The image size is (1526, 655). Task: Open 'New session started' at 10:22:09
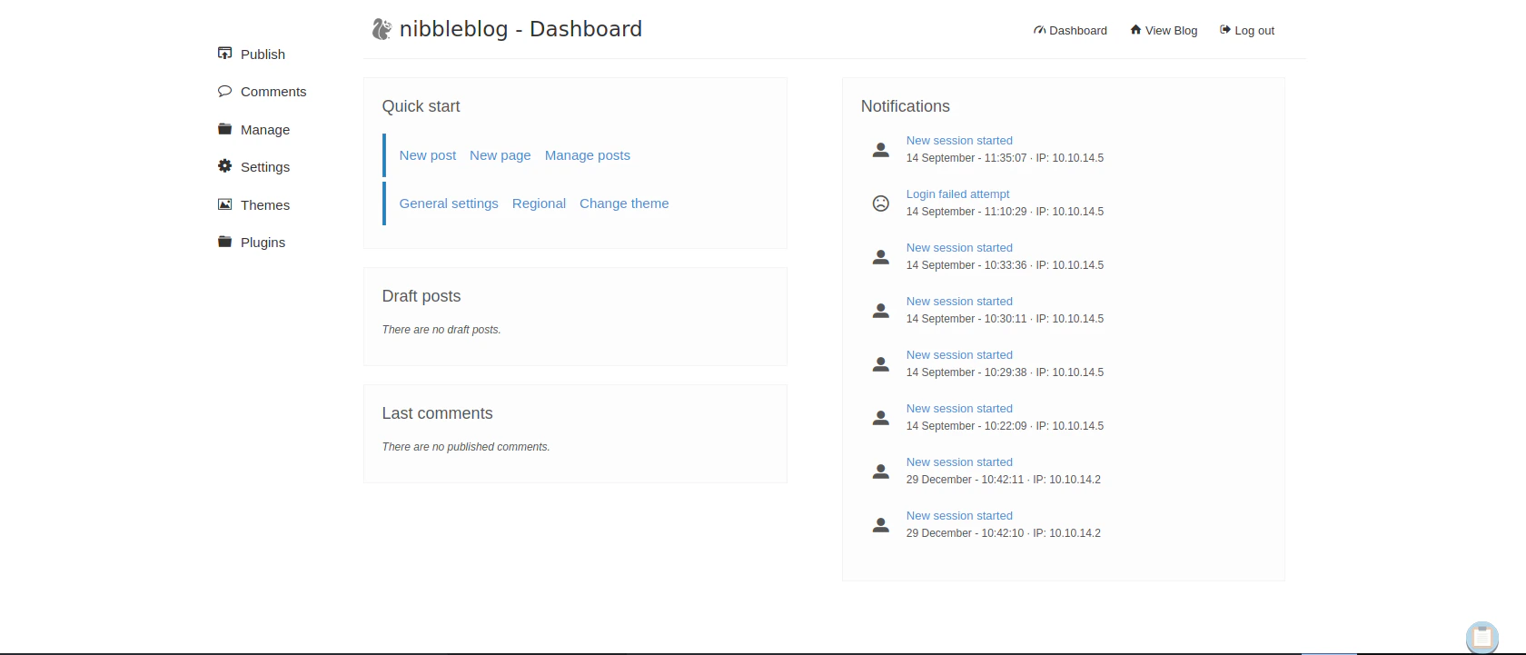click(959, 409)
